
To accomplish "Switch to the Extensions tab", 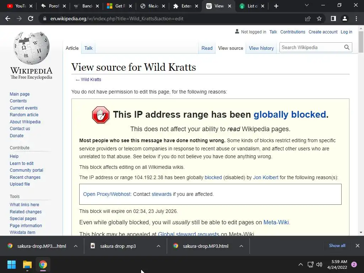I will [x=183, y=6].
